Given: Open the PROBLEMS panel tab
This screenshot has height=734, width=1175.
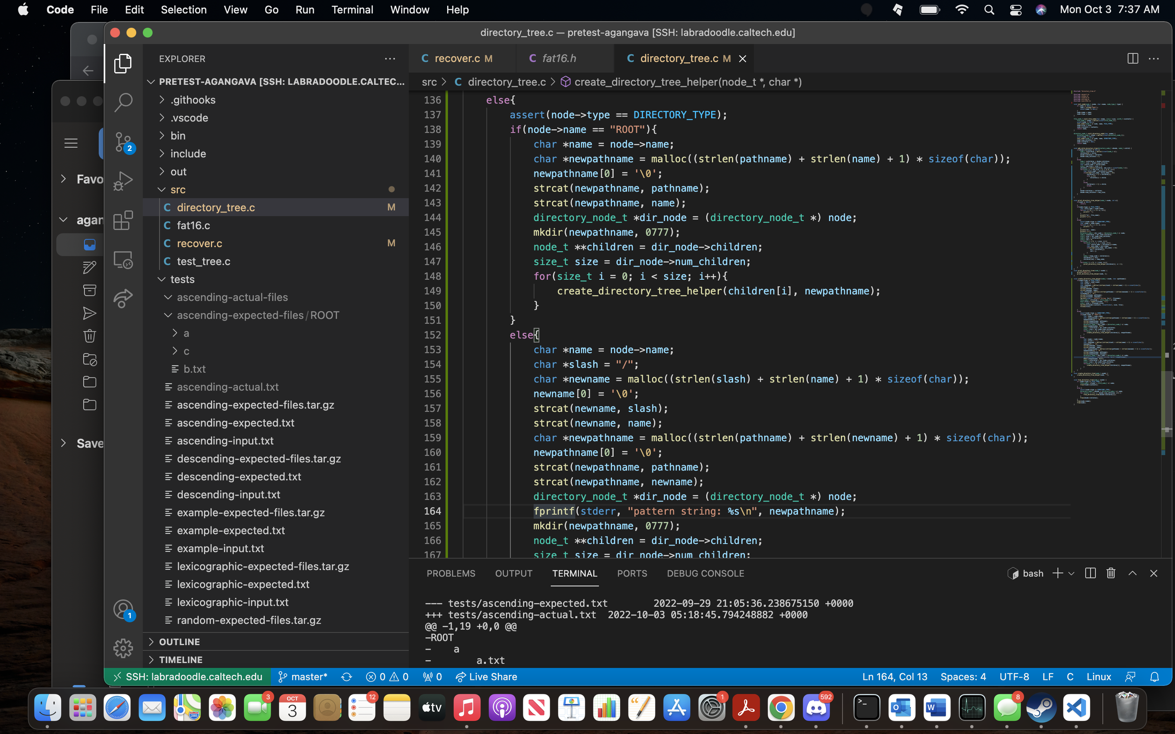Looking at the screenshot, I should (450, 573).
